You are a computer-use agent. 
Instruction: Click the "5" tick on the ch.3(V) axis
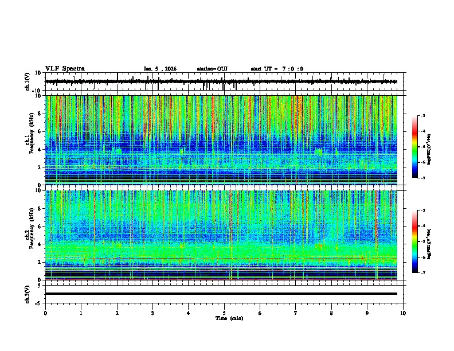coord(40,286)
